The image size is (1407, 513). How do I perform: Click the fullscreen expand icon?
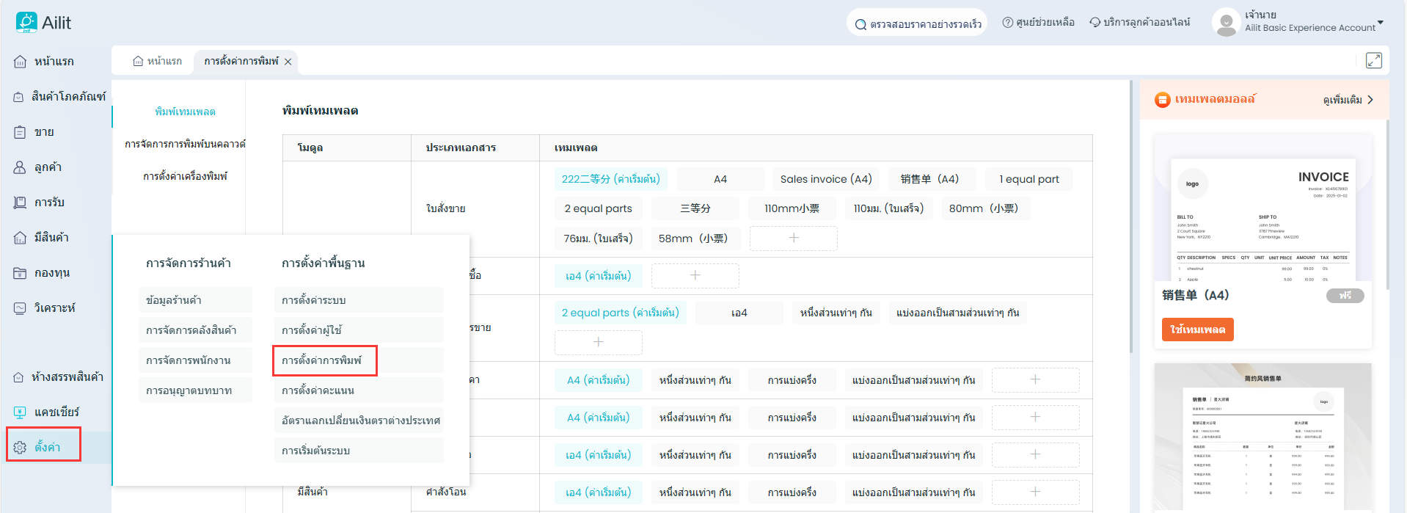pyautogui.click(x=1373, y=61)
